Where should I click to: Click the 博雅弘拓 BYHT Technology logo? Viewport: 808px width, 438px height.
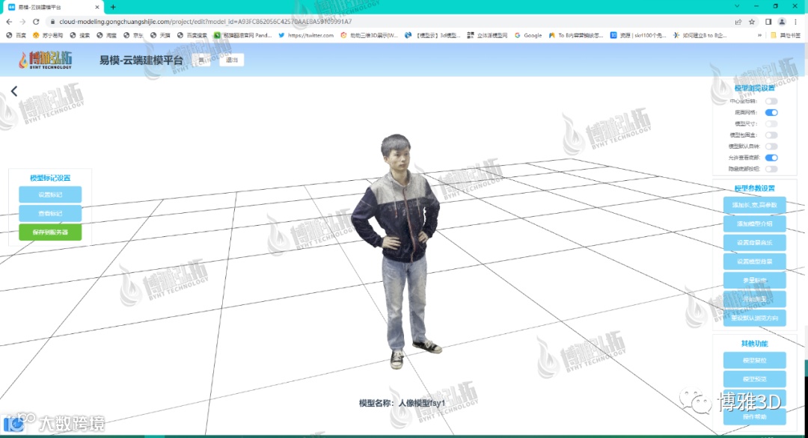tap(46, 60)
